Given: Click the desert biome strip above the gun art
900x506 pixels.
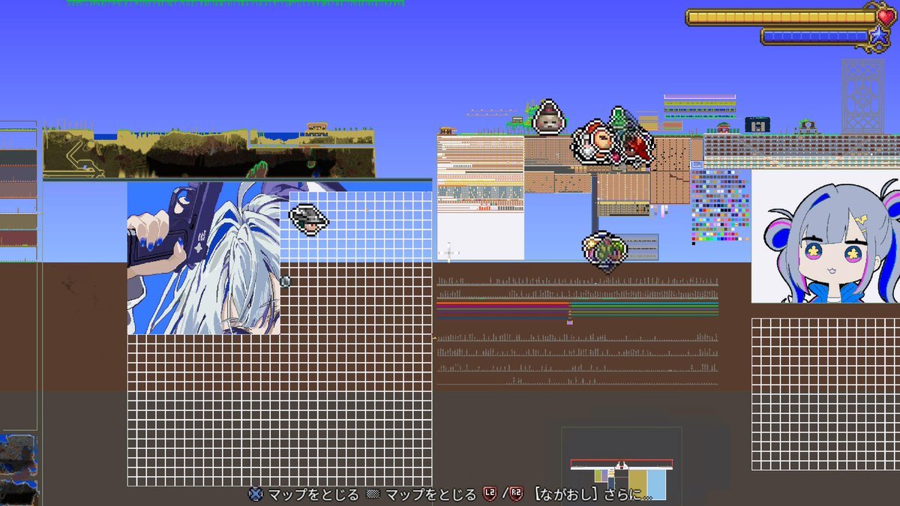Looking at the screenshot, I should (x=209, y=154).
